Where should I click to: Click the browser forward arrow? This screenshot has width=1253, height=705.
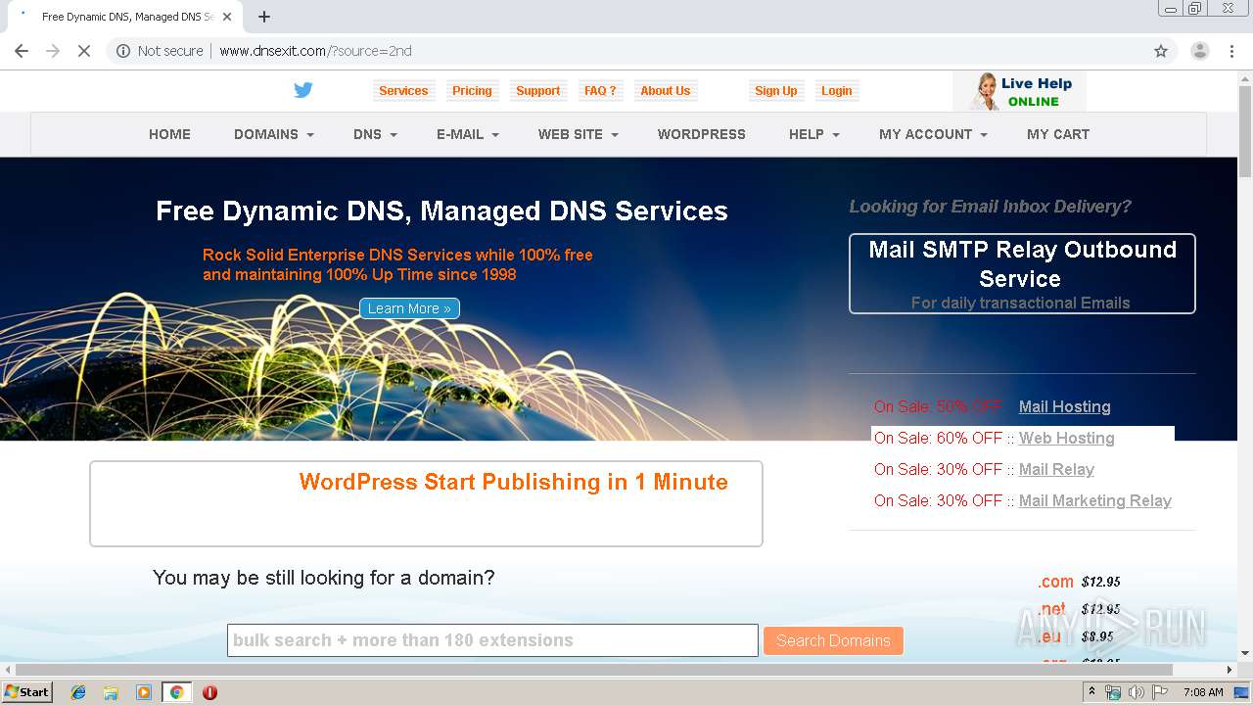(53, 51)
